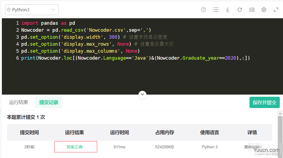Switch to the 提交记录 tab

49,102
